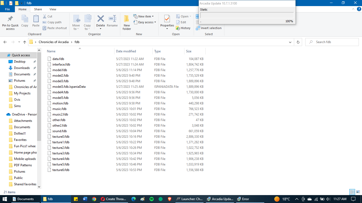Select the model3.fdb.IspaniaData file
This screenshot has width=362, height=203.
(x=69, y=87)
